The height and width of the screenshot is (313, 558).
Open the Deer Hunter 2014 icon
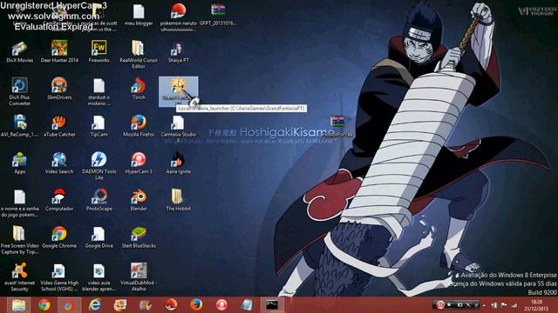point(59,52)
